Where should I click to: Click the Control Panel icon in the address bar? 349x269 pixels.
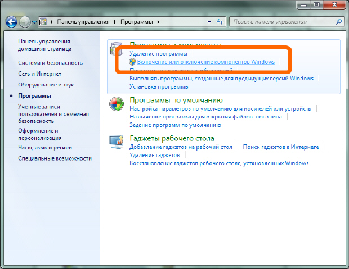[43, 22]
